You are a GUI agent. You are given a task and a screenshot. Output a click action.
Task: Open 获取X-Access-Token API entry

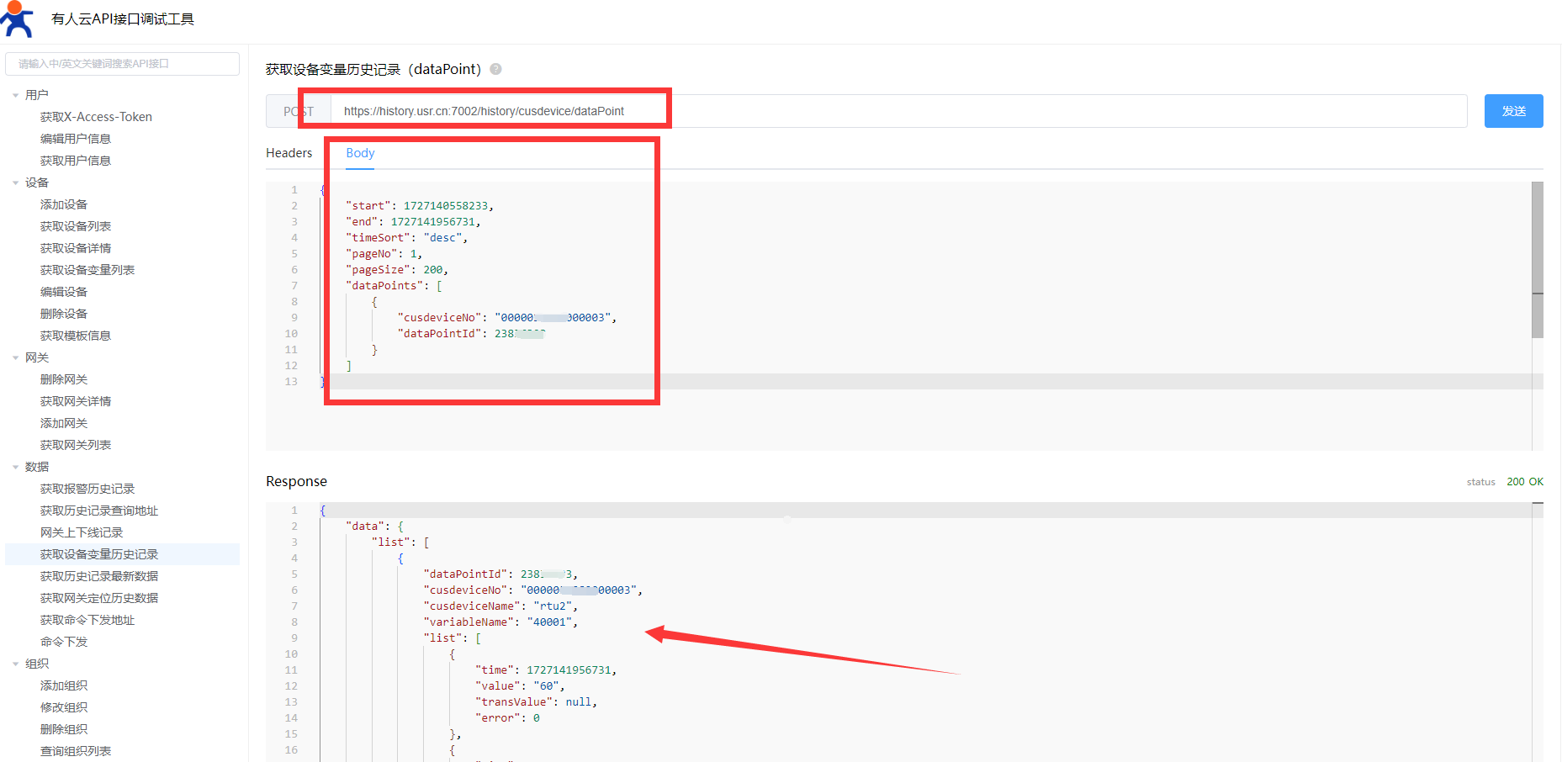[x=96, y=117]
